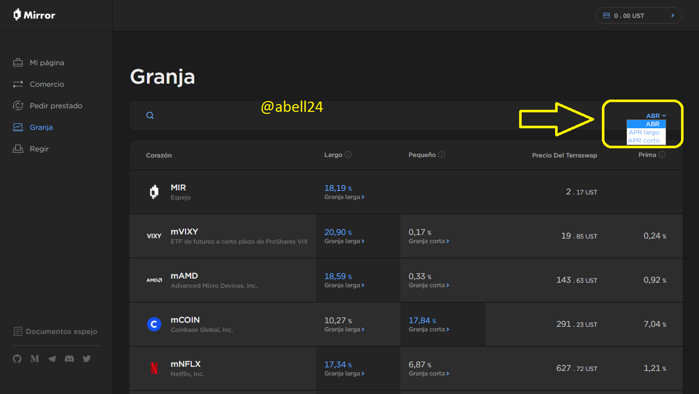The image size is (699, 394).
Task: Open the Discord icon link
Action: point(69,359)
